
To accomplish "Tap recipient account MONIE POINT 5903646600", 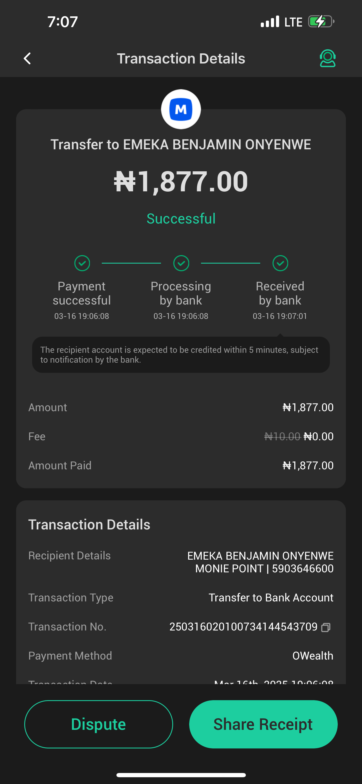I will pyautogui.click(x=264, y=568).
